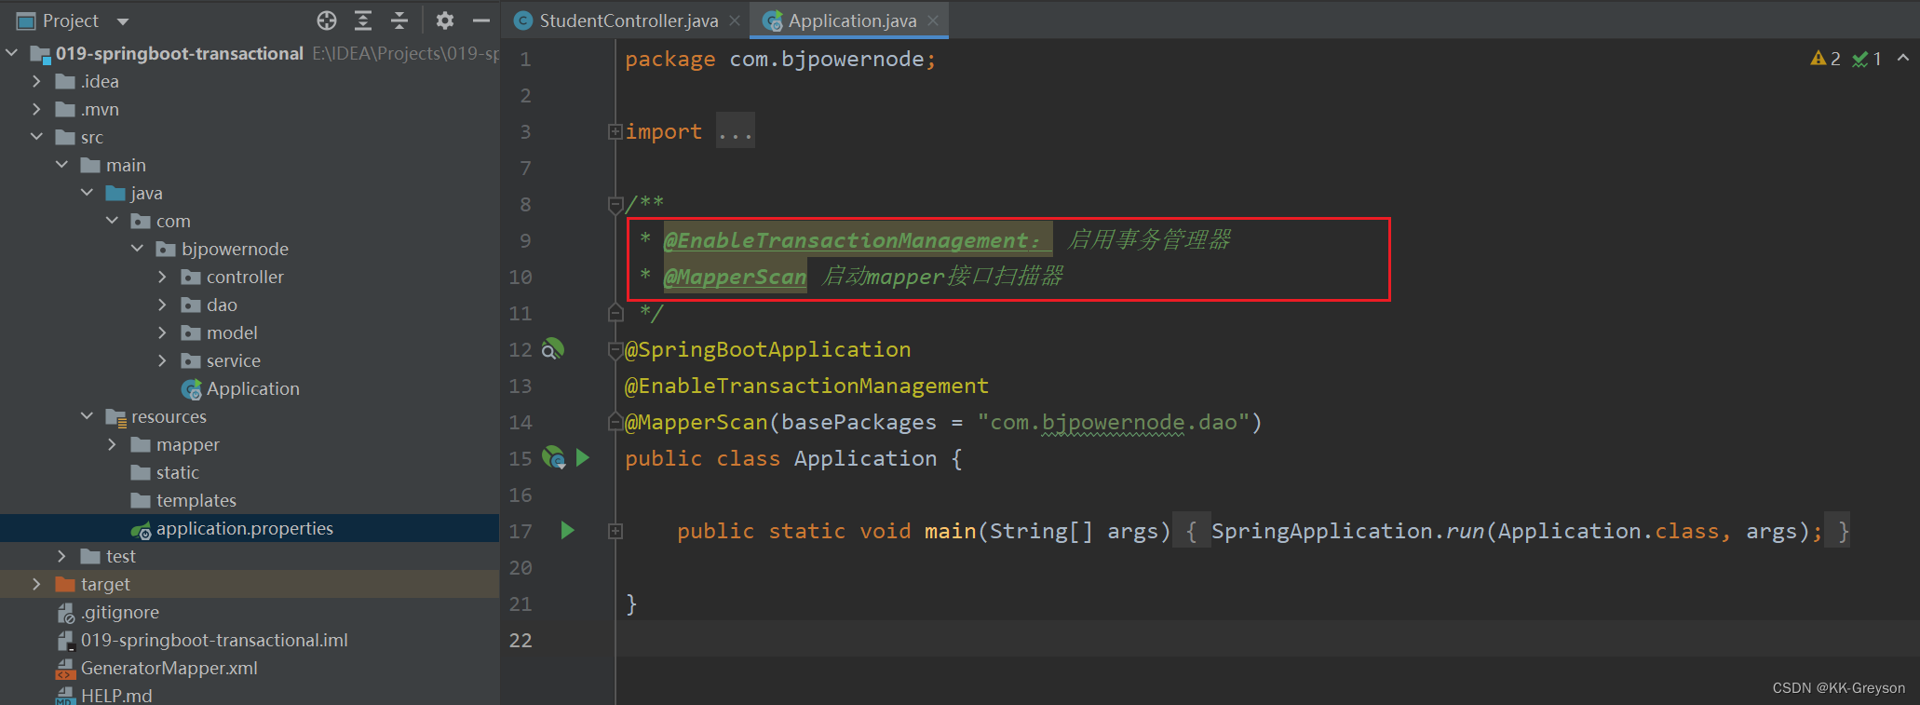Click the package com.bjpowernode declaration
1920x705 pixels.
click(x=780, y=59)
